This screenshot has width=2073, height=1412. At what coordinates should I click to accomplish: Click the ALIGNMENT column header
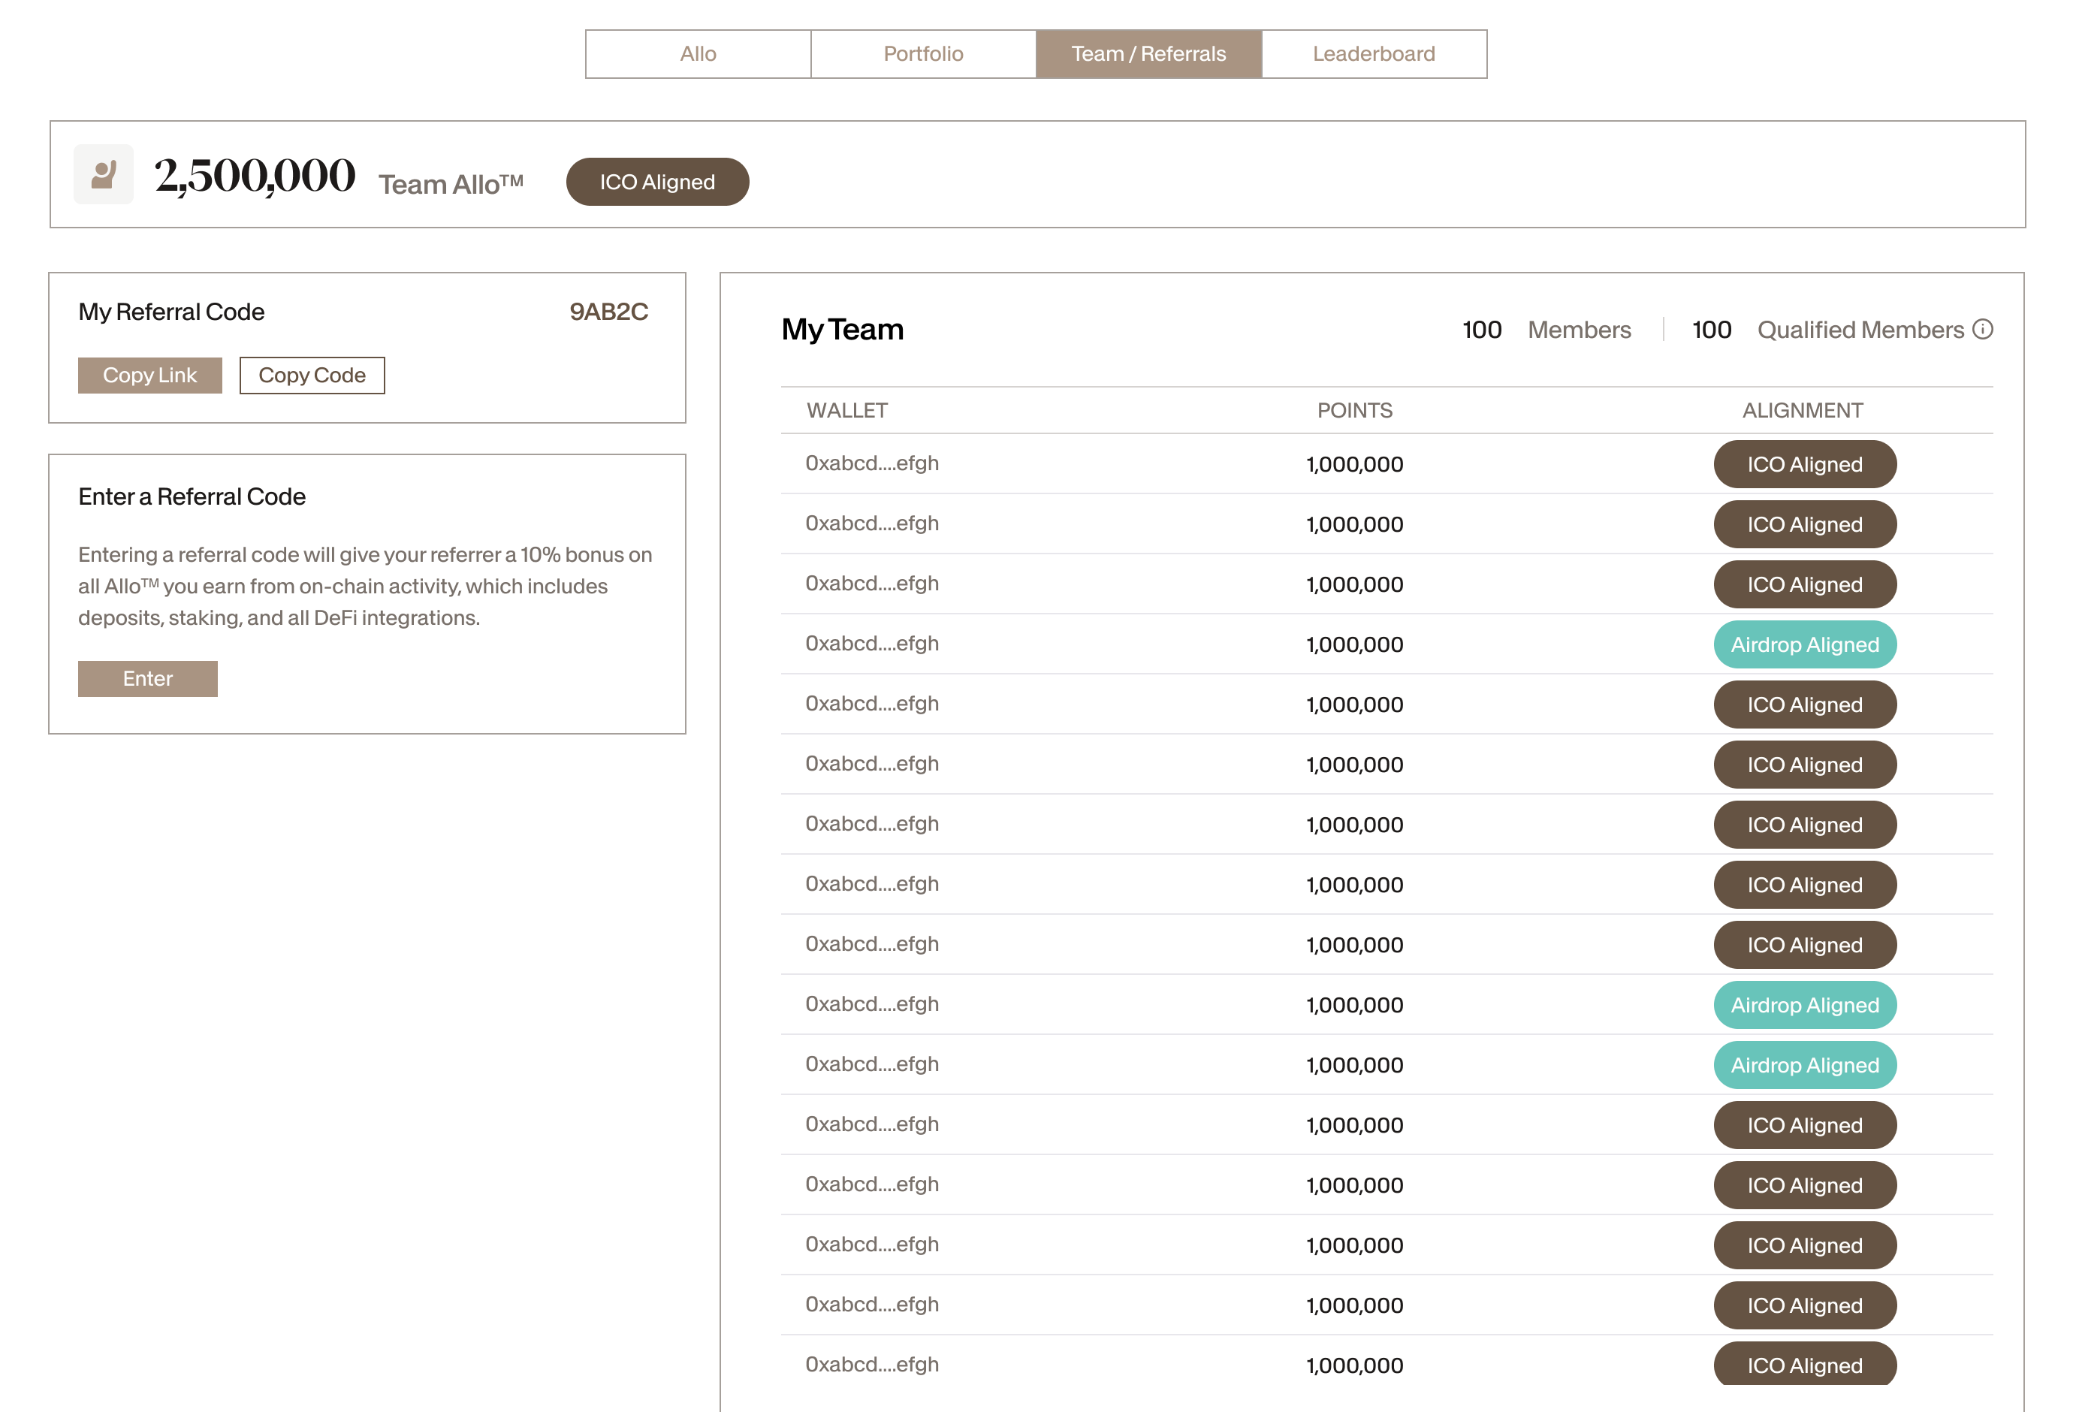point(1803,410)
